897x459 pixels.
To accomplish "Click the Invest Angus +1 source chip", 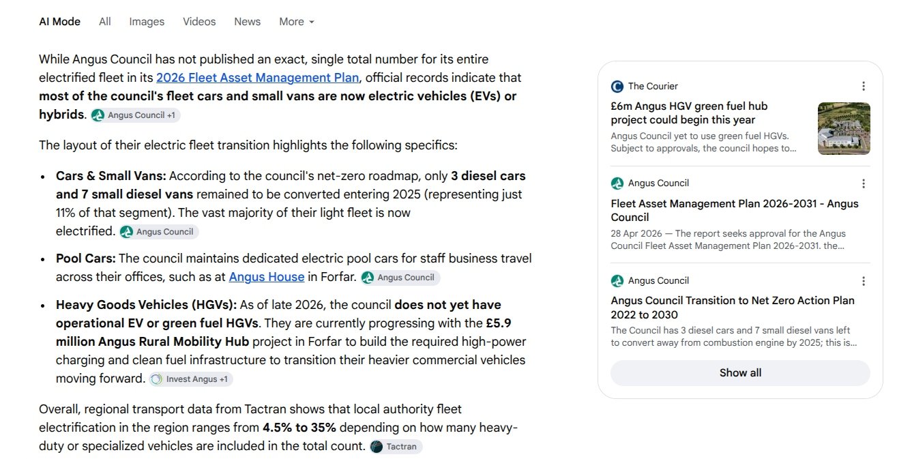I will [x=191, y=379].
